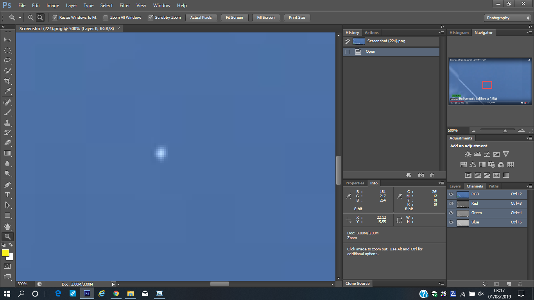Click the Brightness/Contrast adjustment icon
The height and width of the screenshot is (300, 534).
point(468,154)
